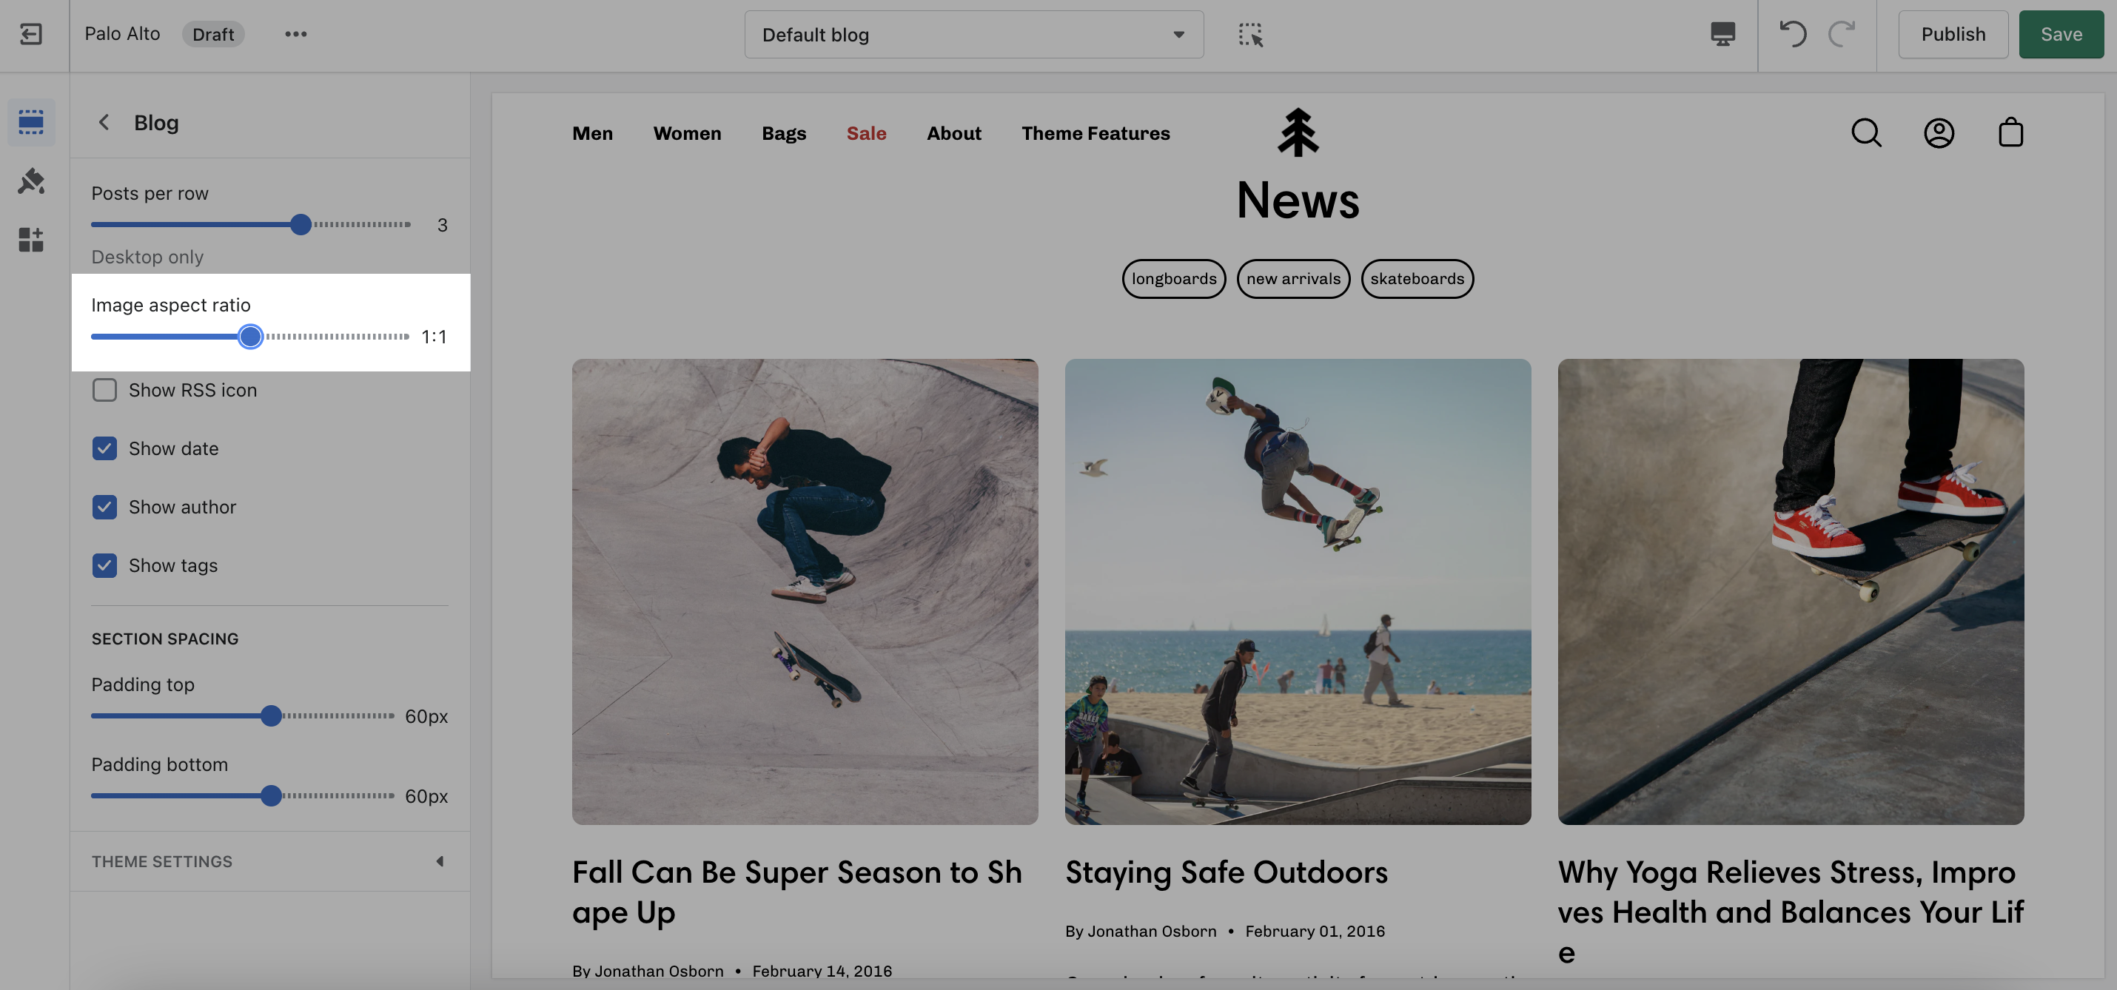Viewport: 2117px width, 990px height.
Task: Click the exit editor icon
Action: pyautogui.click(x=31, y=34)
